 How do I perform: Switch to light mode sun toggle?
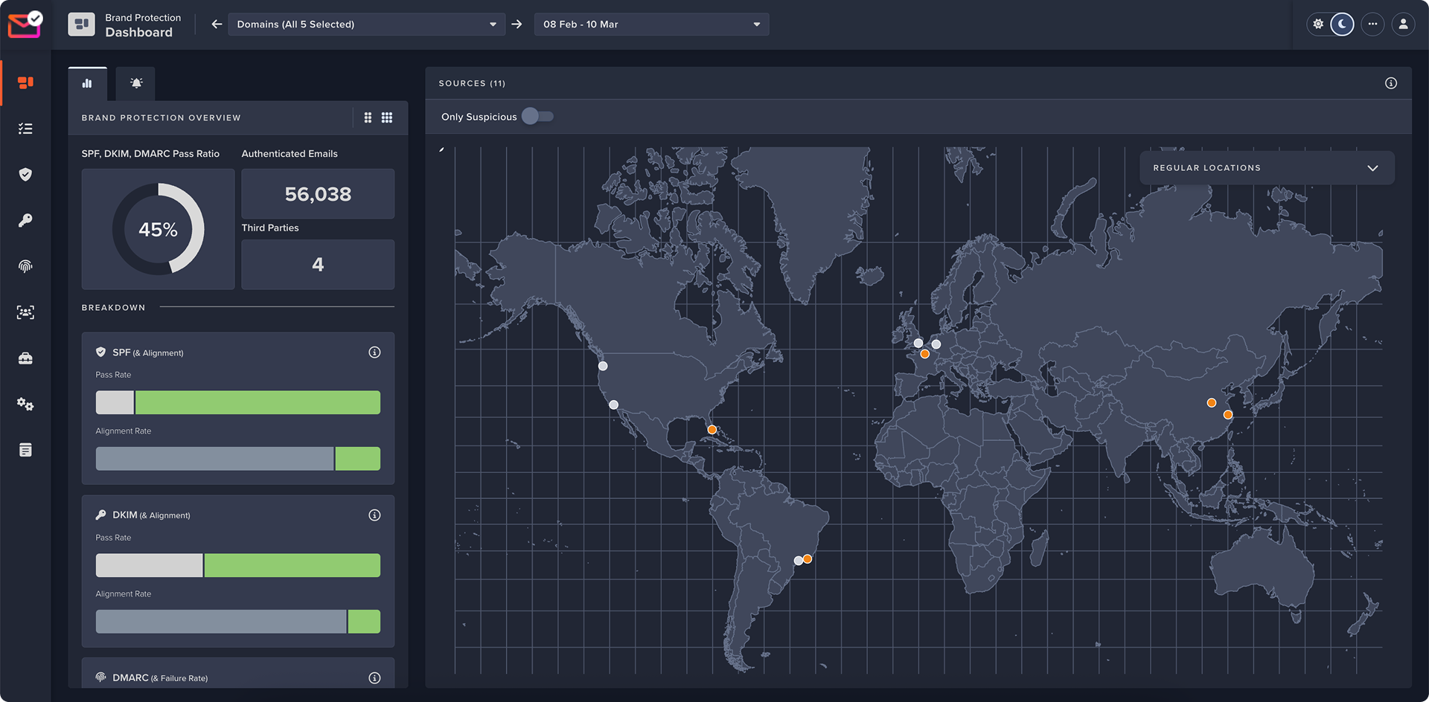coord(1318,24)
